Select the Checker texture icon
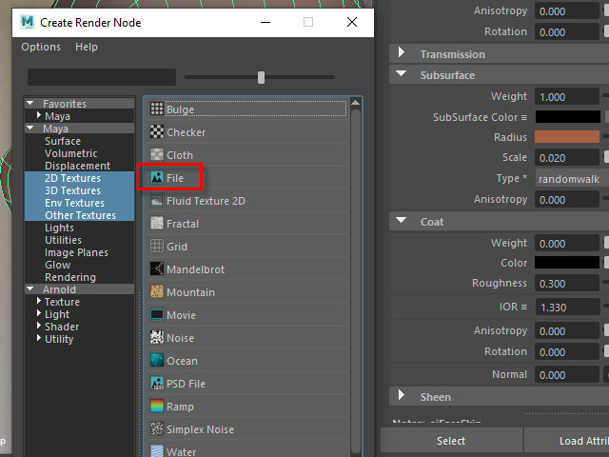This screenshot has width=609, height=457. tap(157, 132)
